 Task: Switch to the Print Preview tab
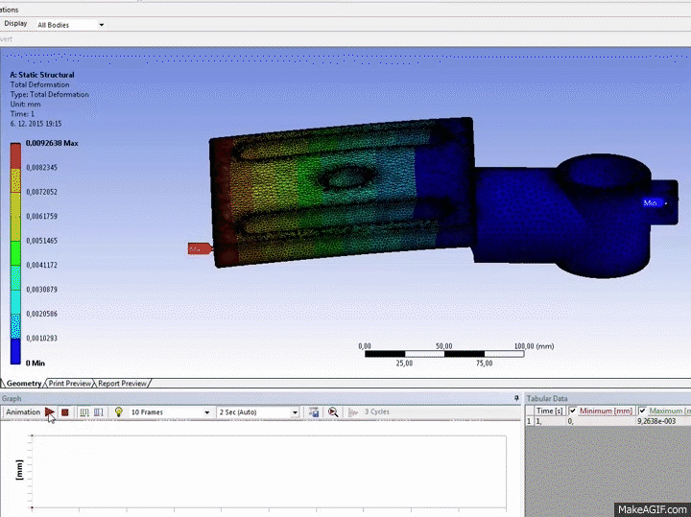[x=70, y=384]
